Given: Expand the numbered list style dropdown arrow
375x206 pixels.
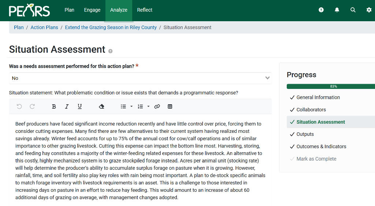Looking at the screenshot, I should pos(148,106).
